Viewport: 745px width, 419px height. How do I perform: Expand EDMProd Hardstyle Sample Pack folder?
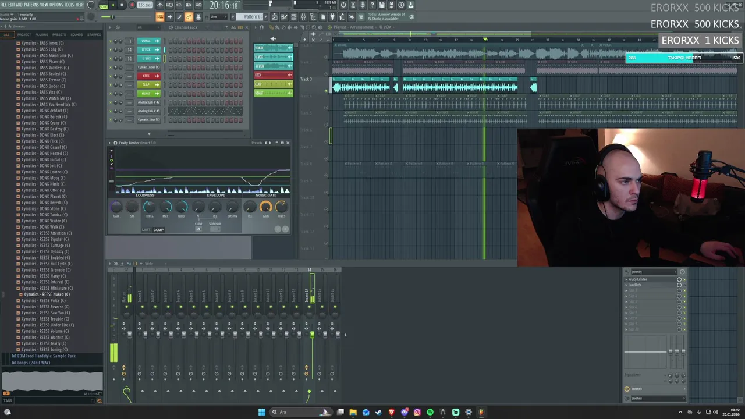point(47,356)
